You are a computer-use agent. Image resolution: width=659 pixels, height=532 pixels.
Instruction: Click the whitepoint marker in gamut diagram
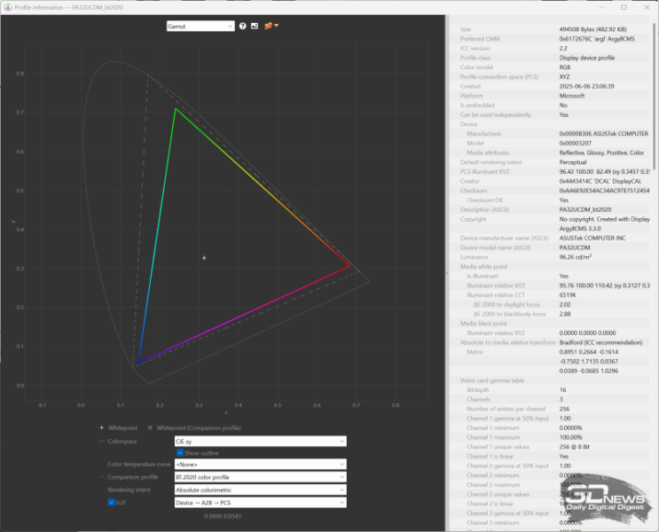(x=204, y=257)
